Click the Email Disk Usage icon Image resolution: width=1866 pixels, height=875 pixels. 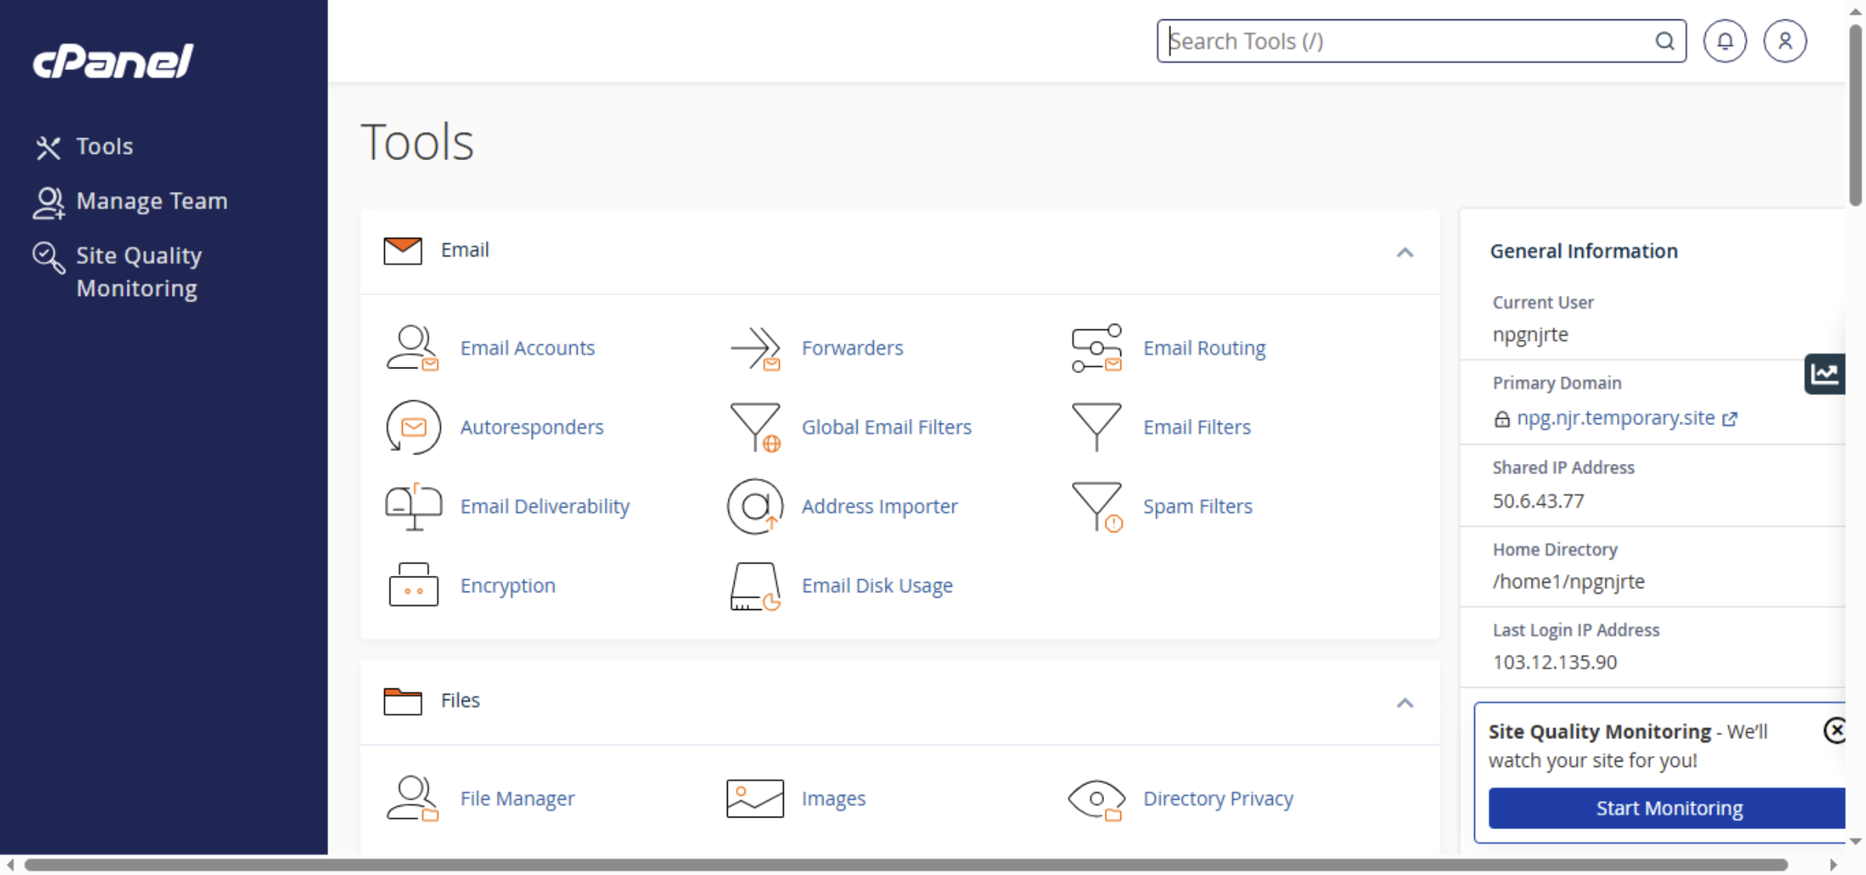pyautogui.click(x=753, y=587)
